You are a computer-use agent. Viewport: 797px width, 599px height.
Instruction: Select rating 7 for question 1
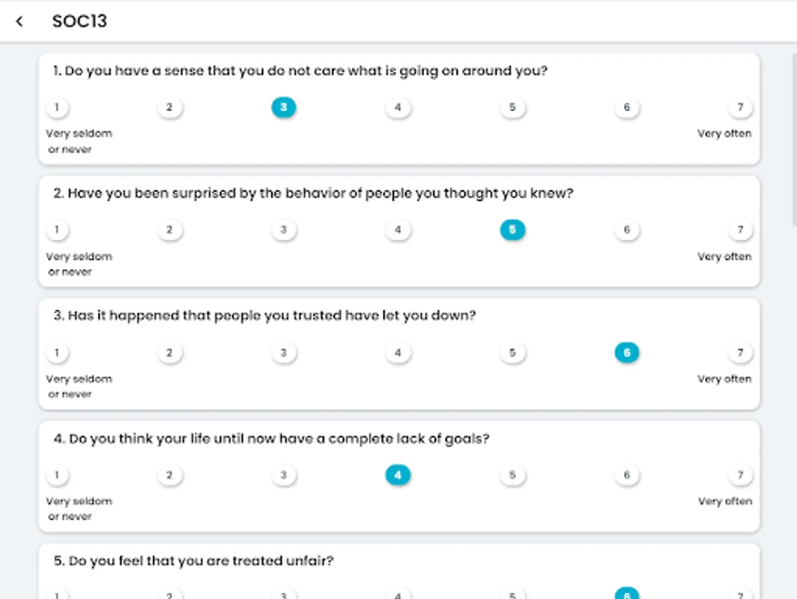click(740, 107)
